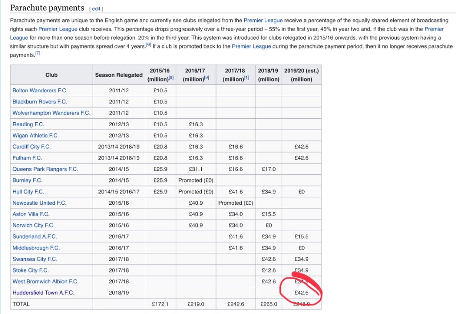This screenshot has width=456, height=314.
Task: Open the Blackburn Rovers F.C. link
Action: 40,102
